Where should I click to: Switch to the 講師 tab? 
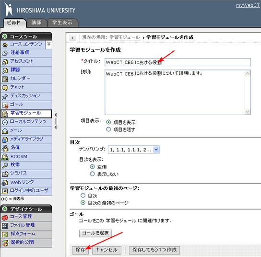coord(36,23)
